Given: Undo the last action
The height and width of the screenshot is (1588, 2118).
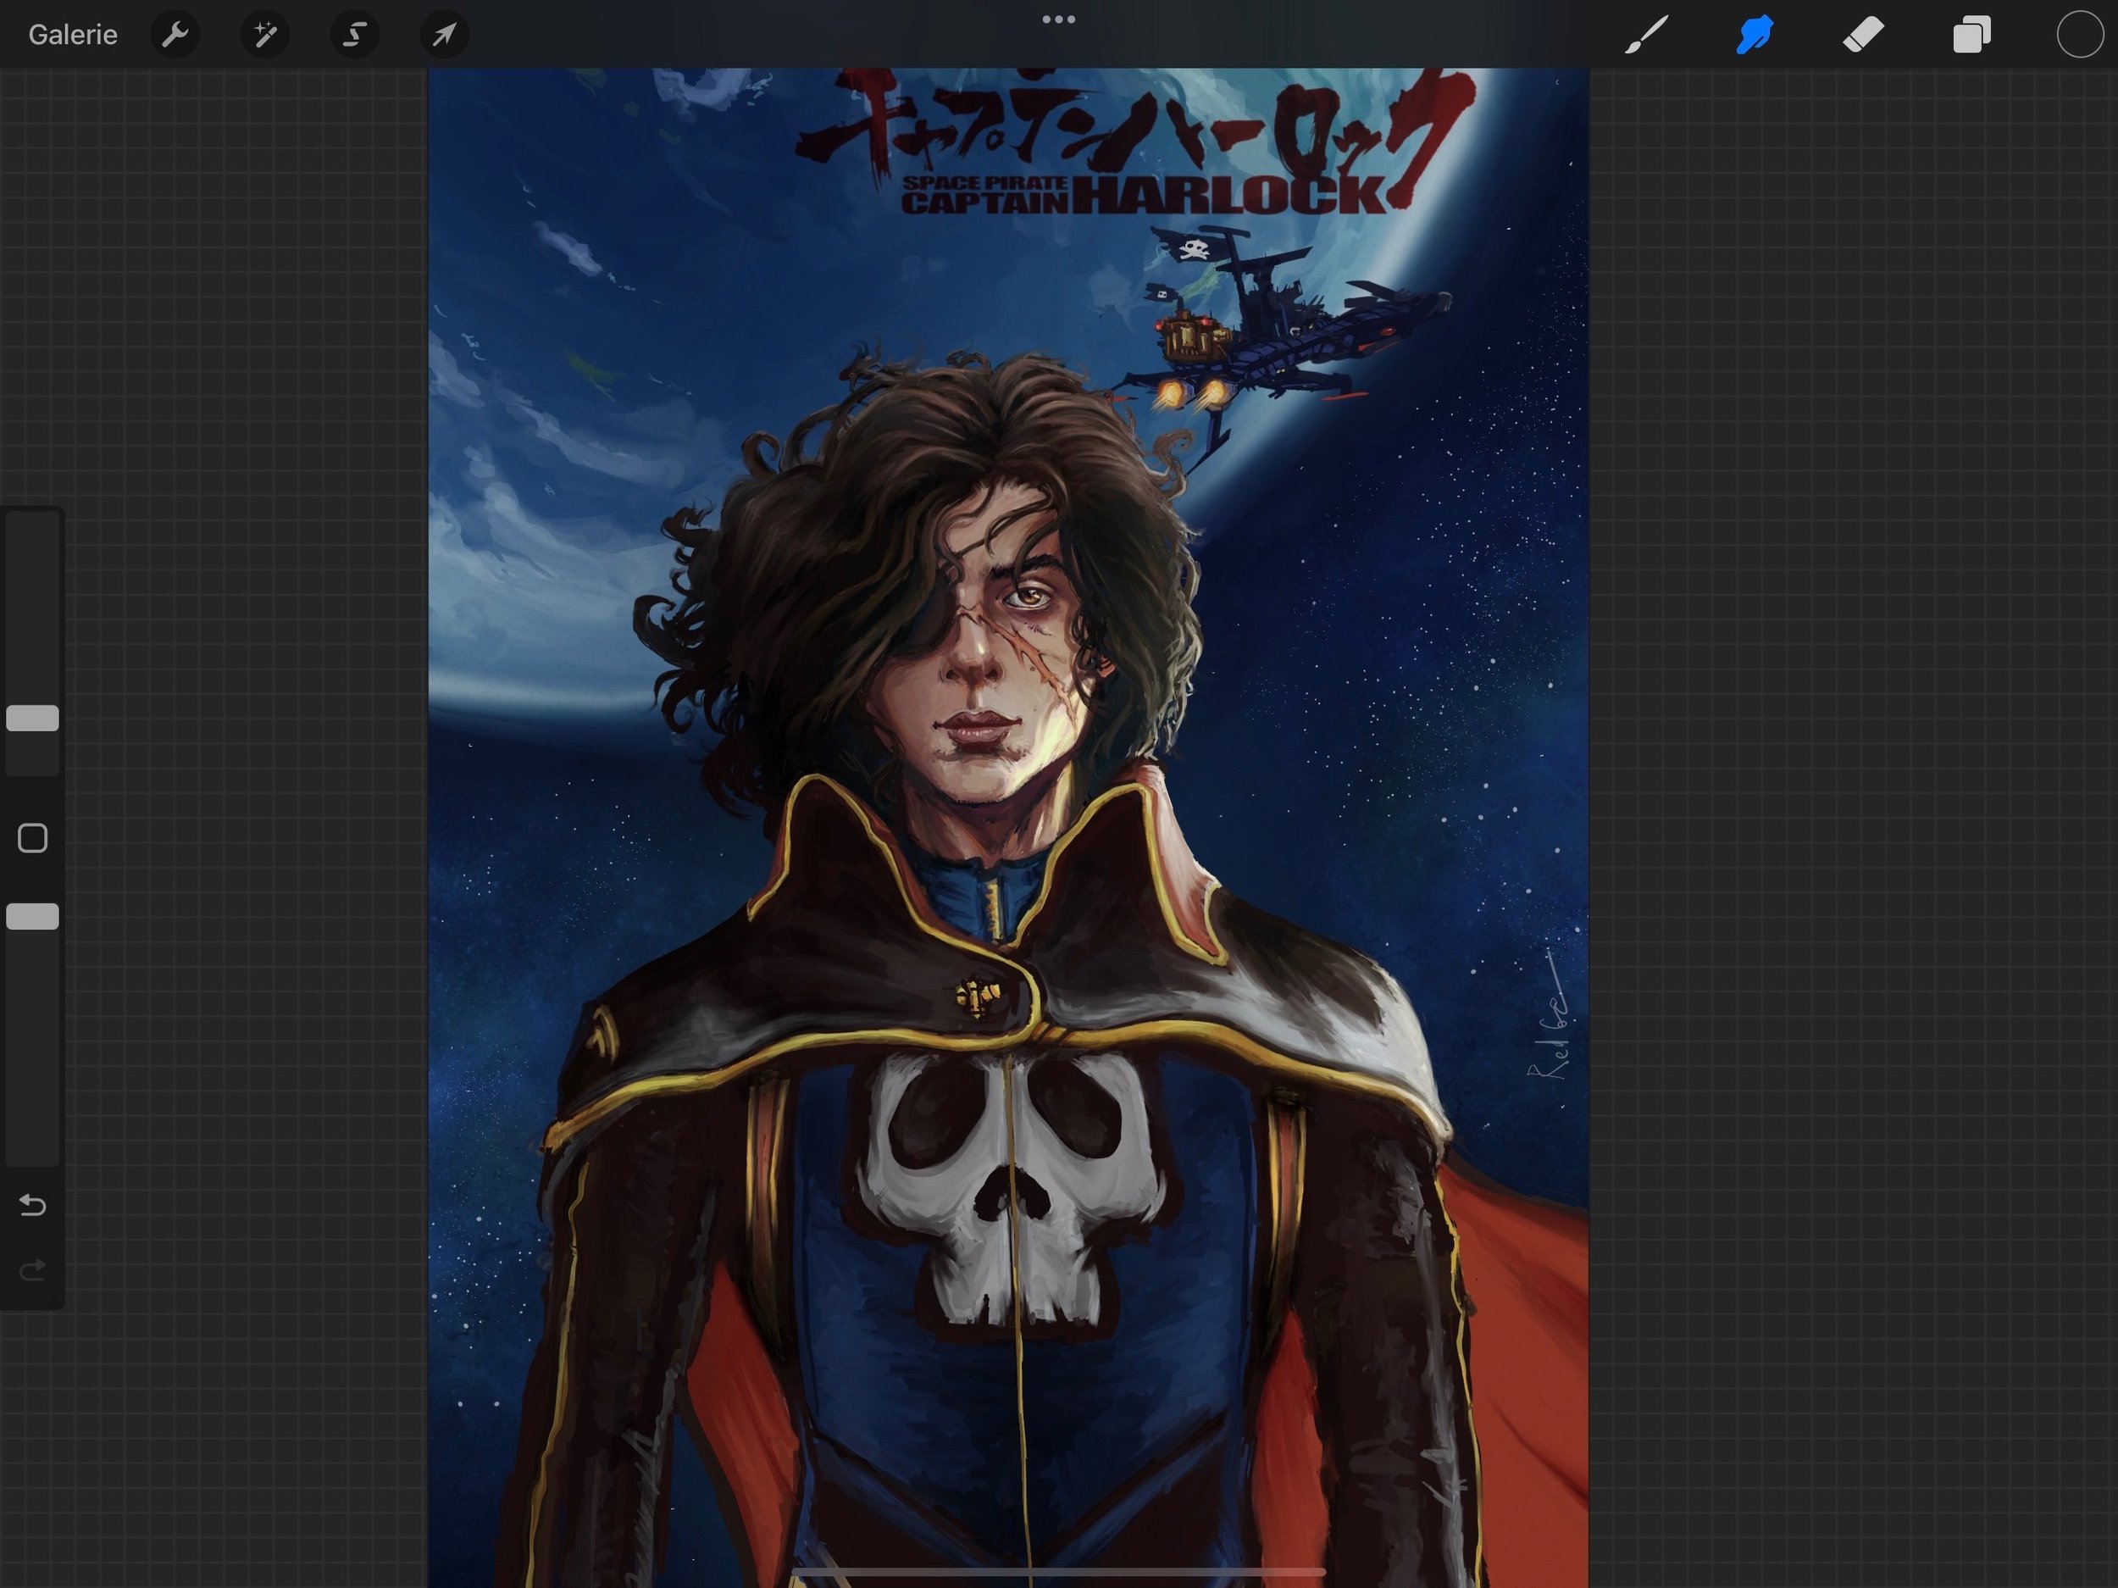Looking at the screenshot, I should click(x=32, y=1205).
